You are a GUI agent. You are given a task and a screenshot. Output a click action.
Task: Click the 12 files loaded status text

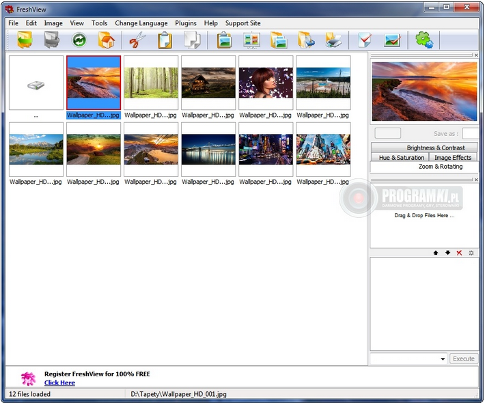[x=29, y=394]
